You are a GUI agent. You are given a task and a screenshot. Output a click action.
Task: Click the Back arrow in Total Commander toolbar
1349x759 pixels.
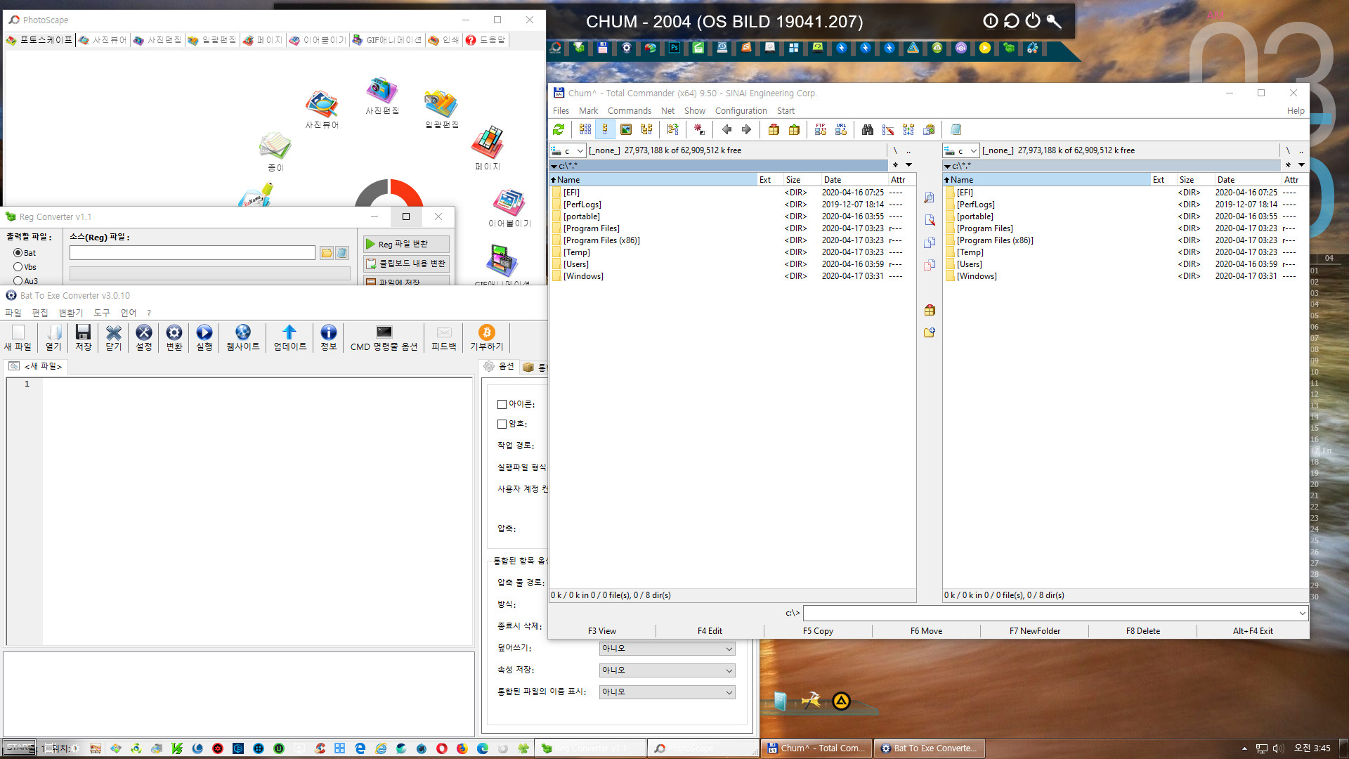point(726,129)
